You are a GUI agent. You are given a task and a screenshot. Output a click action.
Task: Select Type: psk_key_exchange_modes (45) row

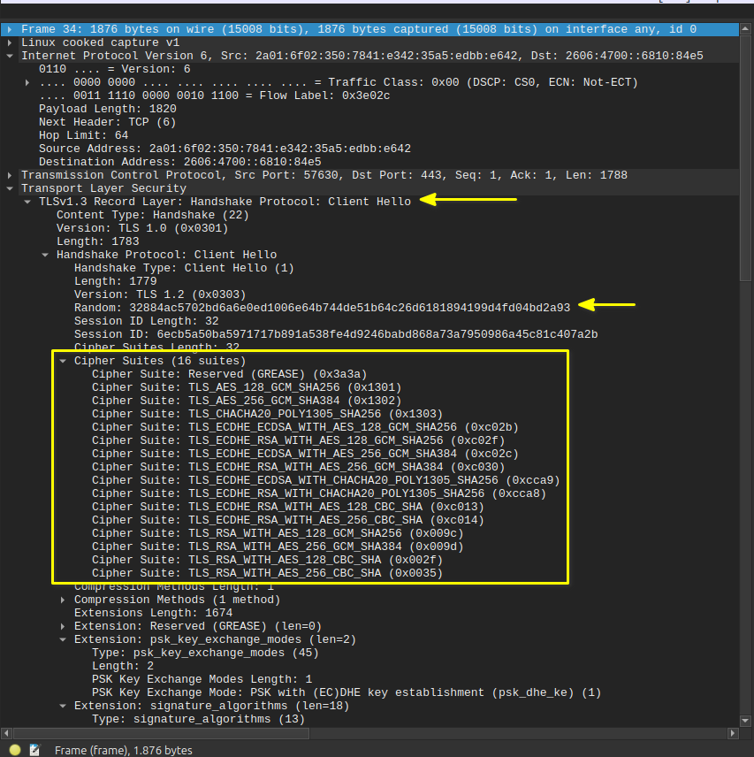tap(205, 654)
